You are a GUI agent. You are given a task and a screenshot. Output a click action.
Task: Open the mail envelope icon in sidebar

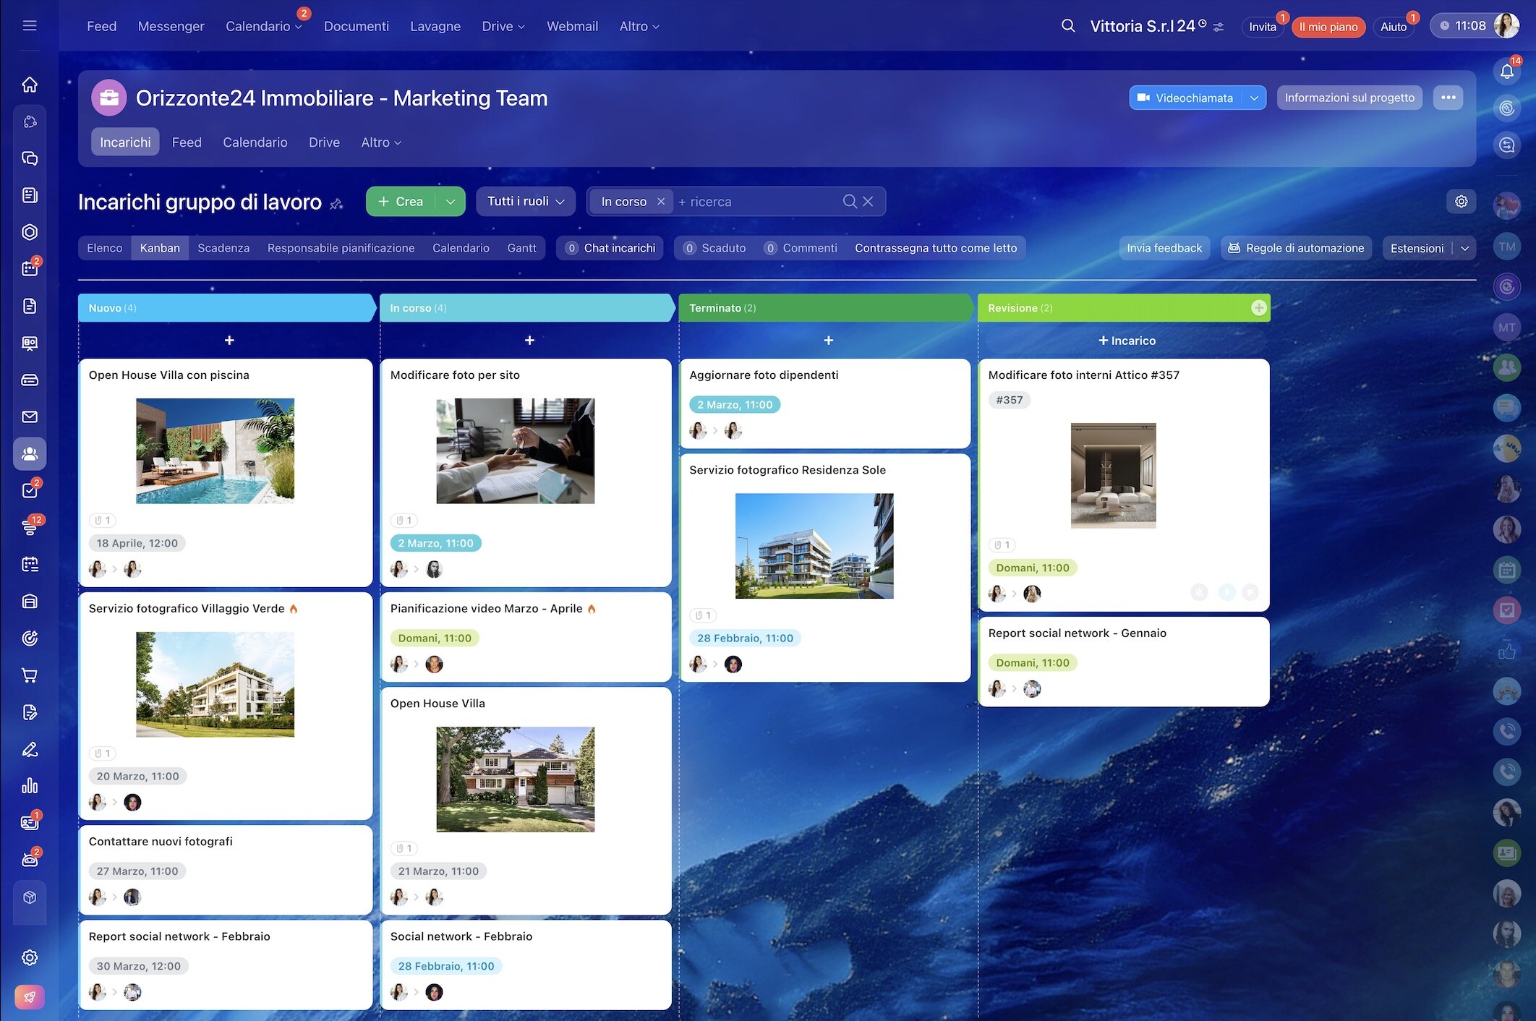[x=30, y=416]
